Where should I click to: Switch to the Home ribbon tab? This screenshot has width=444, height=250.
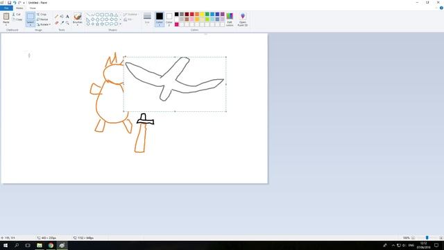19,8
